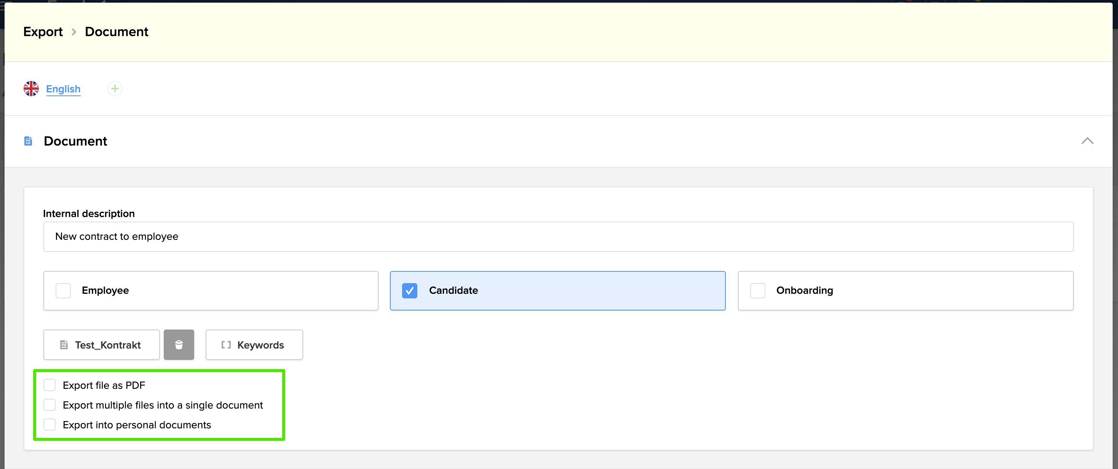Click the brackets icon on Keywords

(226, 345)
